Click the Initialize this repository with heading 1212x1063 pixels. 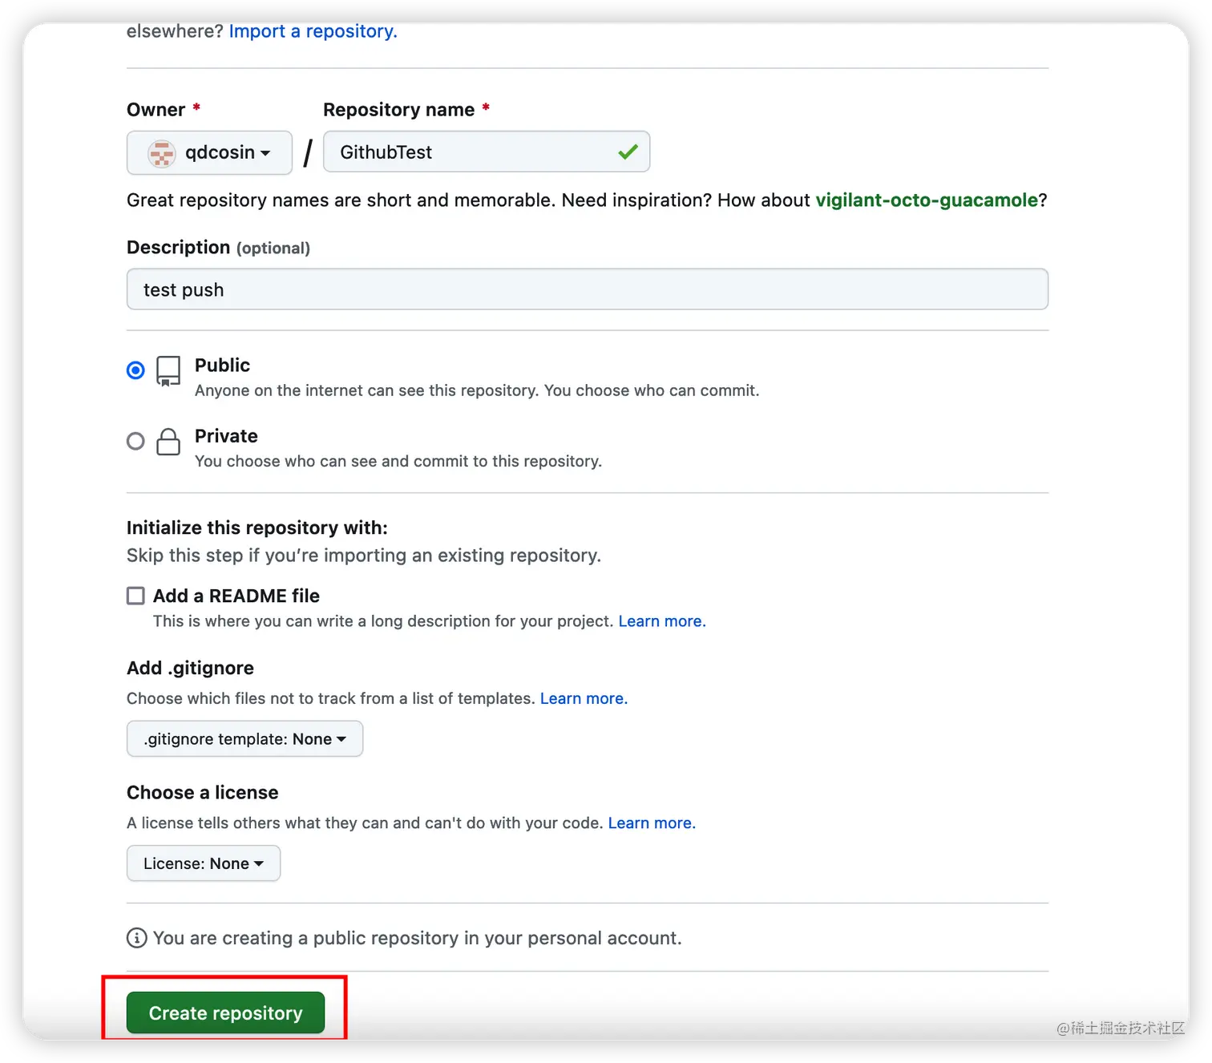coord(257,527)
